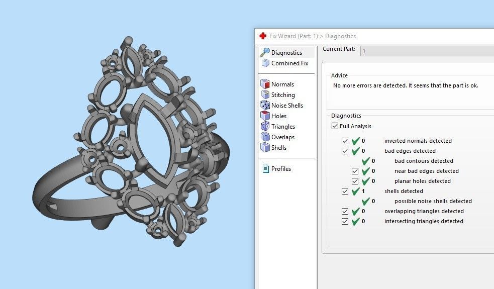The image size is (494, 289).
Task: Toggle the intersecting triangles detected checkbox
Action: 345,221
